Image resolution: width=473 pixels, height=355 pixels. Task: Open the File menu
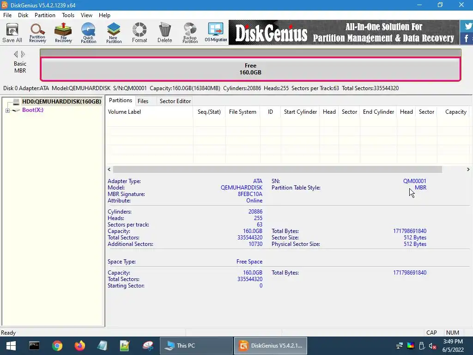(x=7, y=15)
